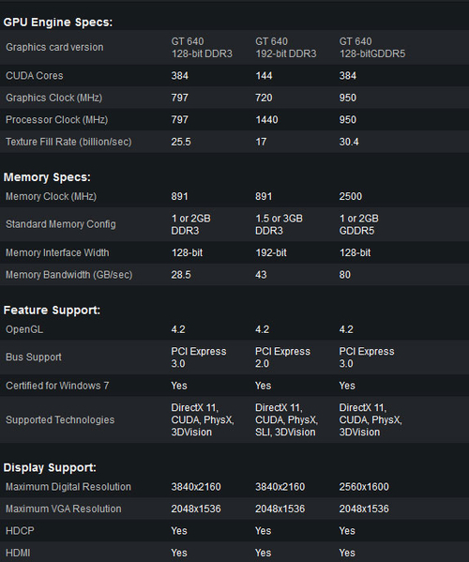Image resolution: width=469 pixels, height=562 pixels.
Task: Click the Standard Memory Config label
Action: [x=61, y=224]
